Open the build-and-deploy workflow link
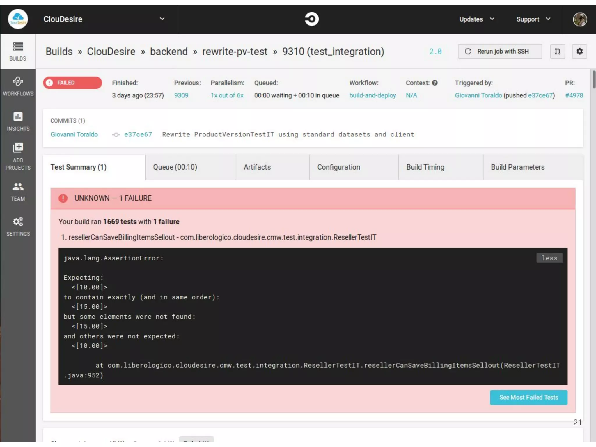The image size is (596, 447). (x=372, y=95)
